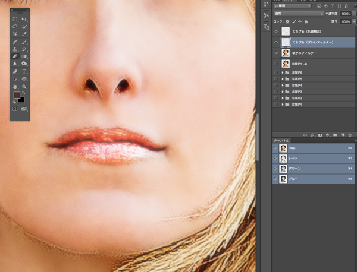Screen dimensions: 357x272
Task: Lock all layer attributes
Action: click(x=306, y=21)
